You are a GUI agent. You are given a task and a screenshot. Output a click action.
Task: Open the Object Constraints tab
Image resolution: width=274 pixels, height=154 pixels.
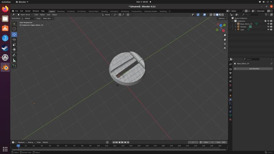(x=231, y=112)
